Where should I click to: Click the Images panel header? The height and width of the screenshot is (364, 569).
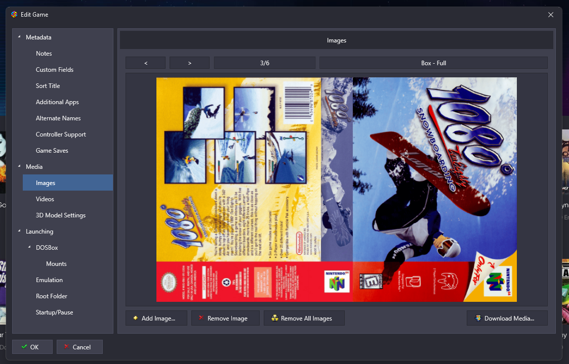[x=337, y=40]
